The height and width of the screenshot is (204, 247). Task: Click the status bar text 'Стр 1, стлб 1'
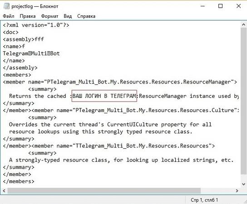coord(204,200)
